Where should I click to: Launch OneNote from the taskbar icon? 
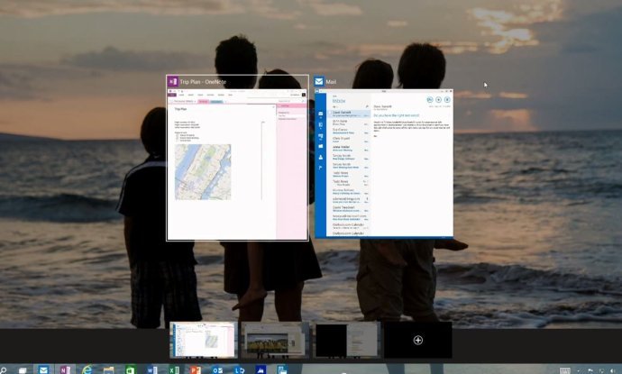click(x=65, y=369)
